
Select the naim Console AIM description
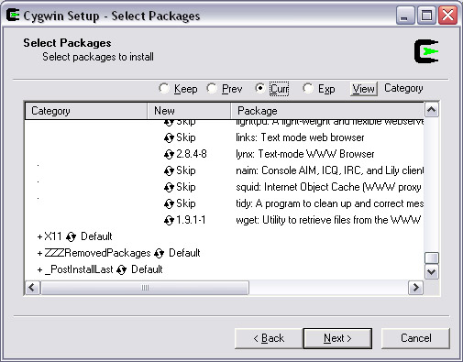coord(329,170)
